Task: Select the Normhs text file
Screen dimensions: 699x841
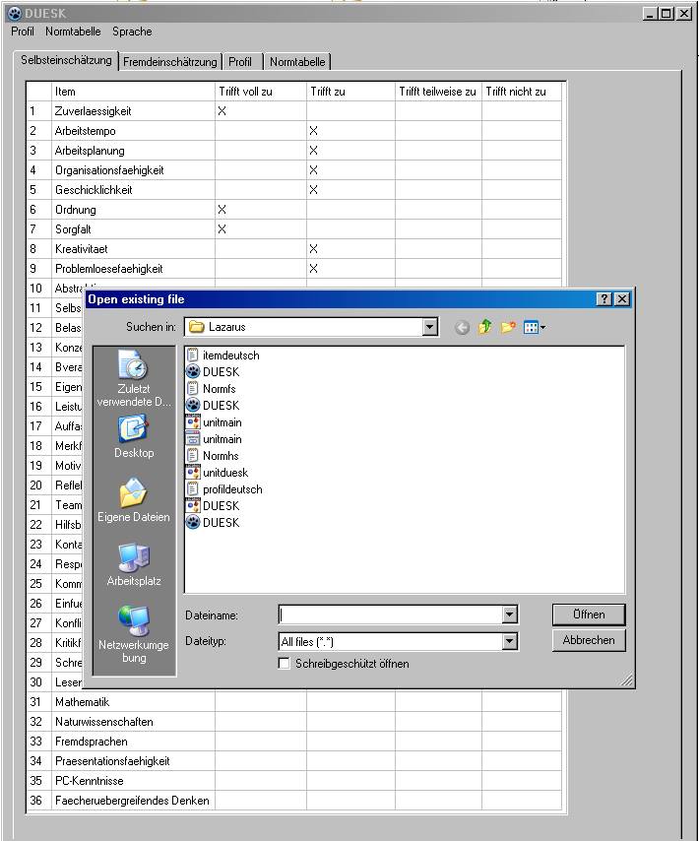Action: 213,455
